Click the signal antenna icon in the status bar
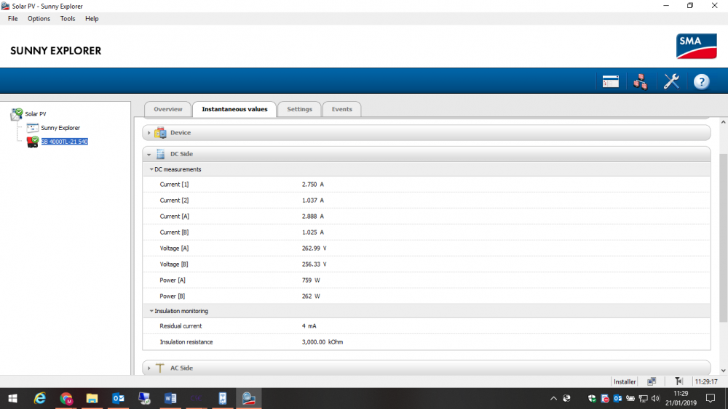The height and width of the screenshot is (409, 728). click(678, 381)
